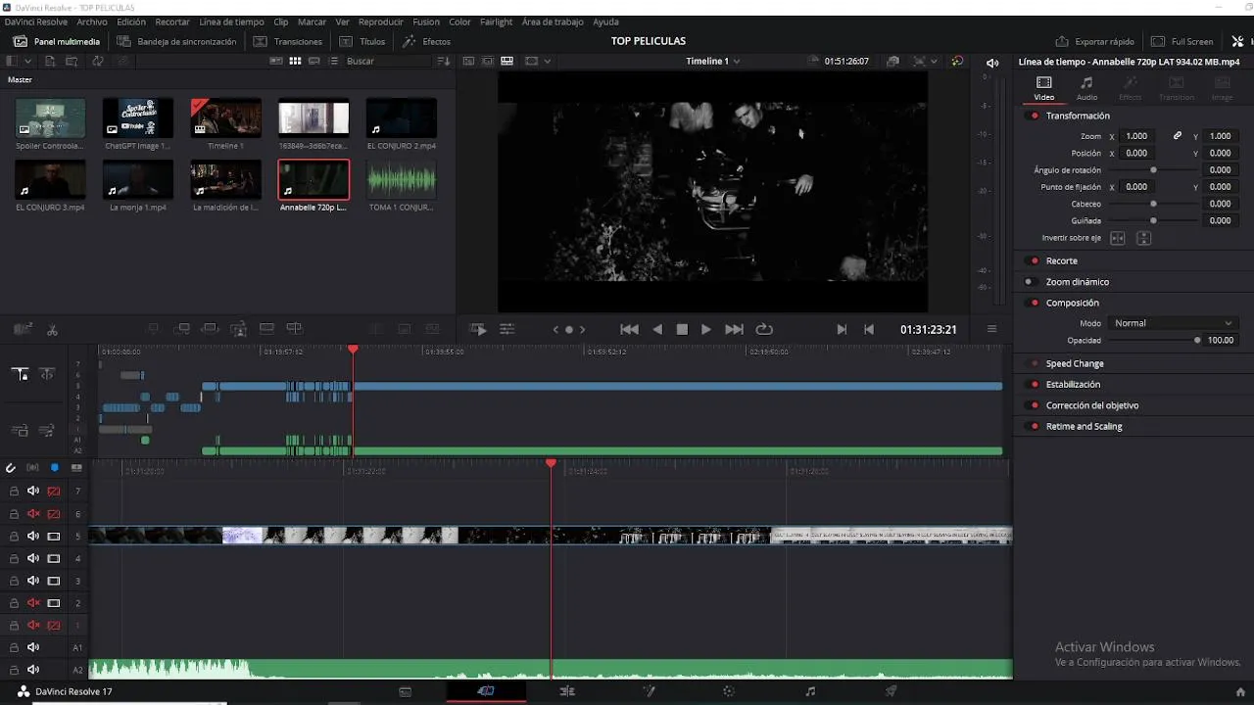Toggle loop playback

tap(764, 330)
